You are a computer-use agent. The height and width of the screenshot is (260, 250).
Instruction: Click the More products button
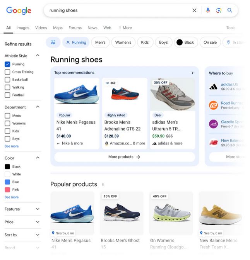(124, 157)
